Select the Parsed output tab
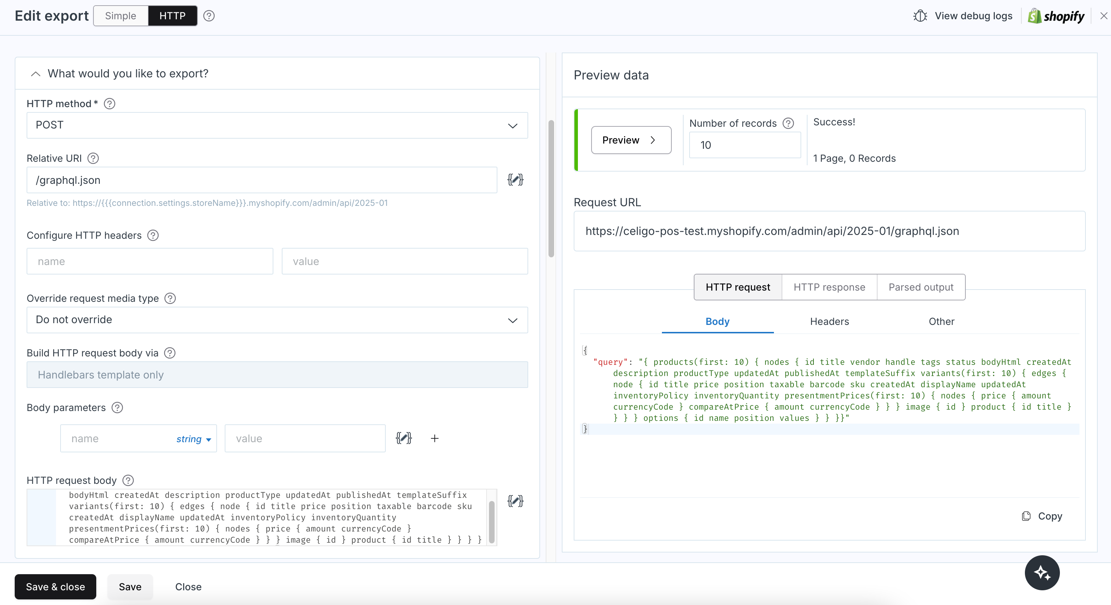Screen dimensions: 1111x605 (x=921, y=287)
